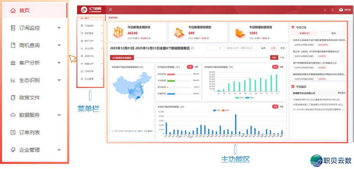
Task: Select the 本年 time range button
Action: click(282, 48)
